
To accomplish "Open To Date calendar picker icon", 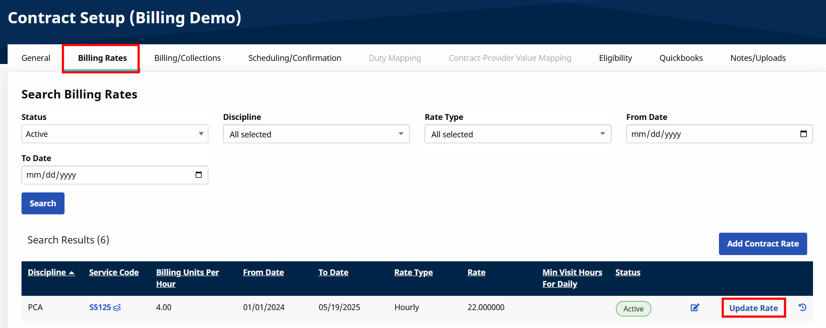I will 198,175.
